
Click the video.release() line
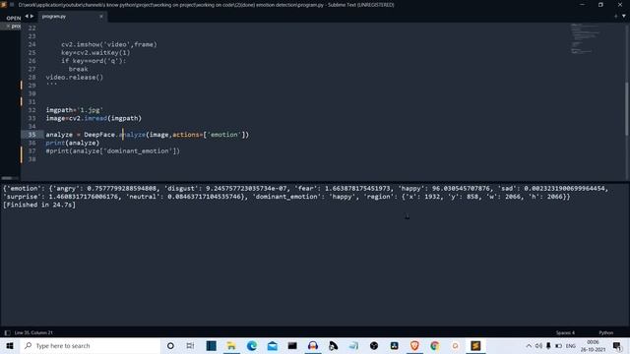click(75, 77)
